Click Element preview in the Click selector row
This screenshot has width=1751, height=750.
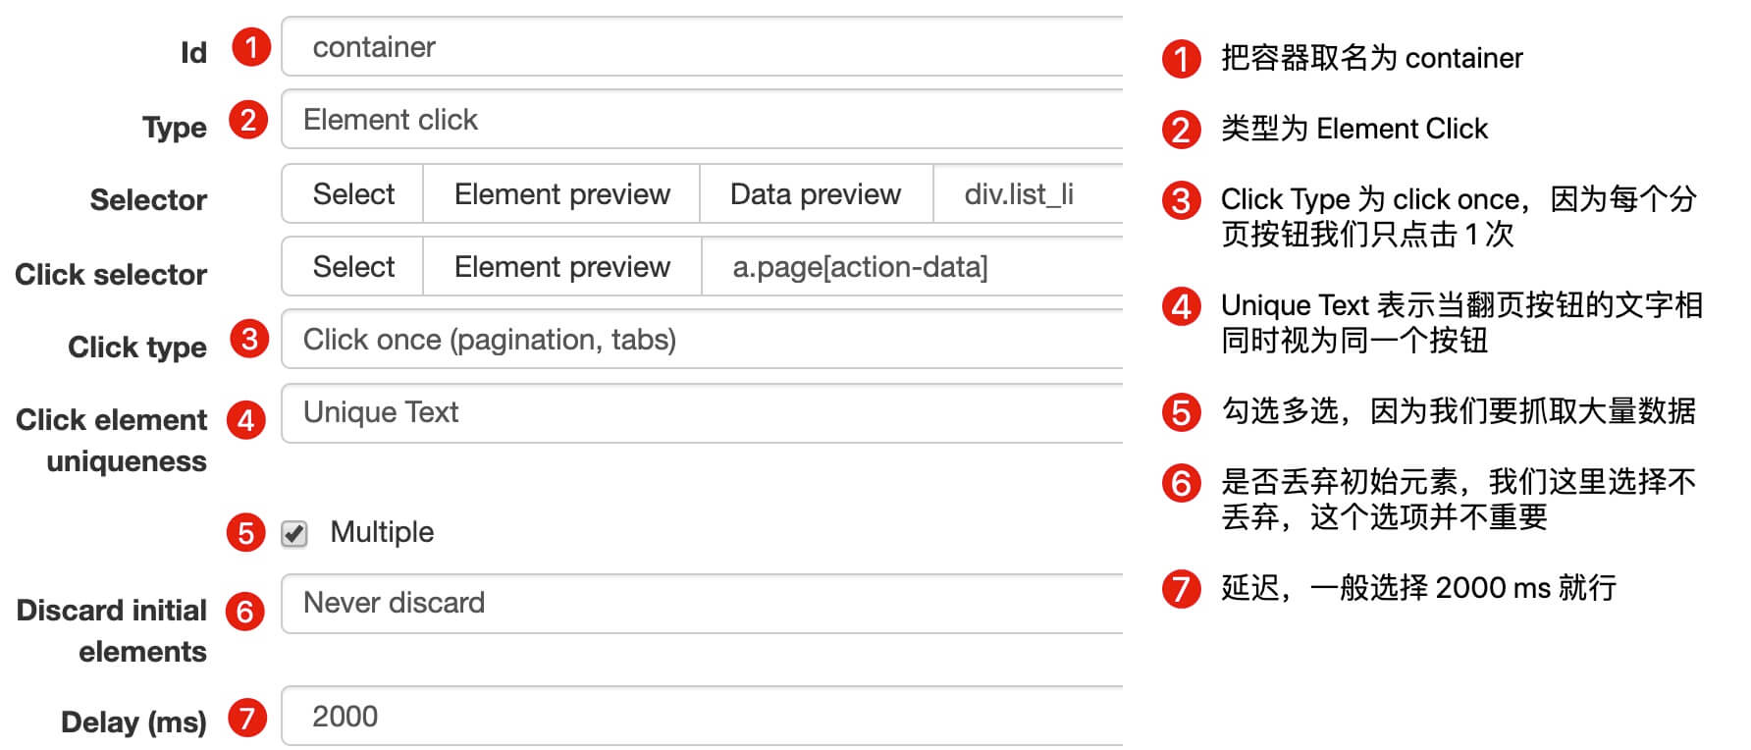point(562,266)
